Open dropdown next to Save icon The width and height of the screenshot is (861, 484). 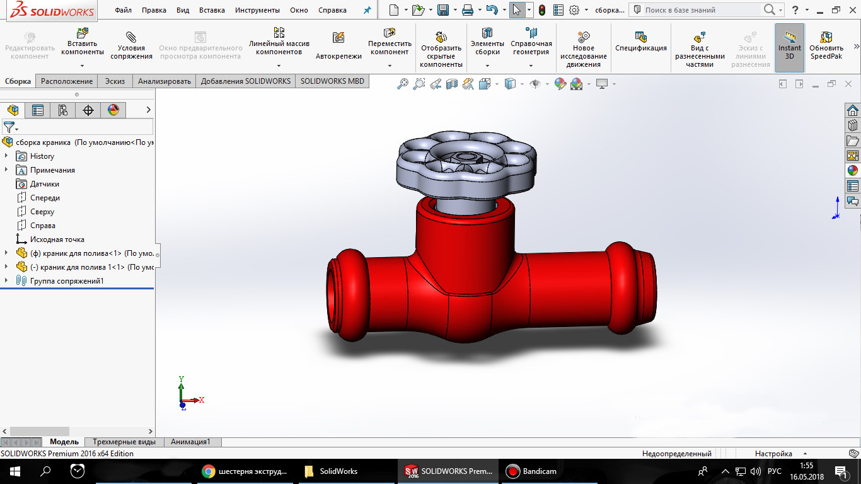click(455, 10)
